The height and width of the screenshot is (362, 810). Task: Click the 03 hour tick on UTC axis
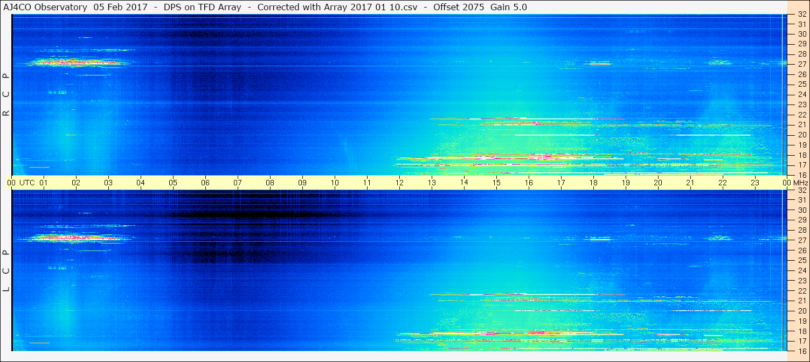pos(108,183)
